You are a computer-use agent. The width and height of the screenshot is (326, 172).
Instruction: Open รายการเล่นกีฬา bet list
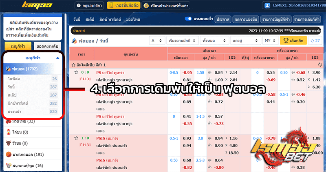307,19
